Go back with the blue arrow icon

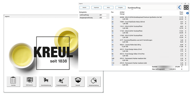(179, 8)
